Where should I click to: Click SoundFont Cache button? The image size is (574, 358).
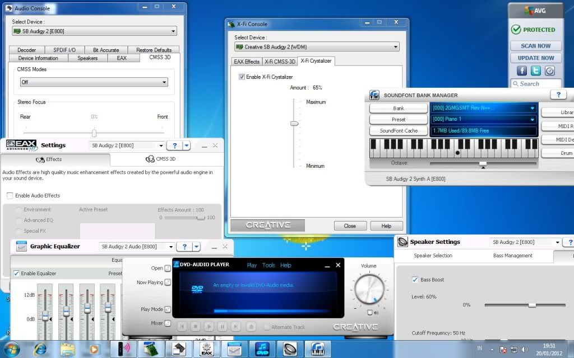click(399, 130)
